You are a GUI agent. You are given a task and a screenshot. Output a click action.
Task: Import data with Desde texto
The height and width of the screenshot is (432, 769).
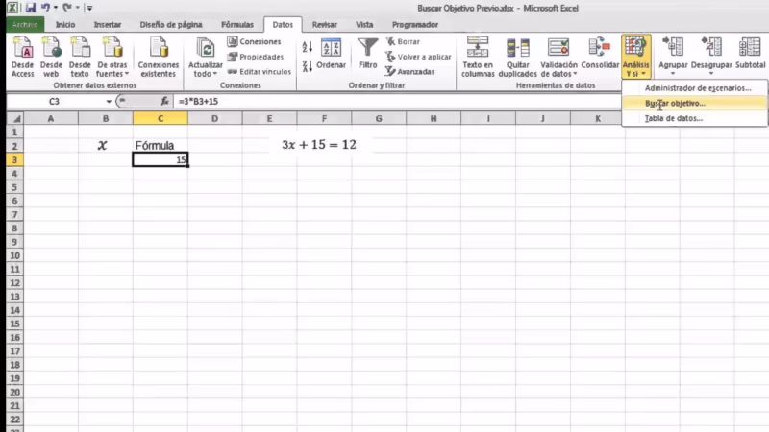tap(80, 57)
